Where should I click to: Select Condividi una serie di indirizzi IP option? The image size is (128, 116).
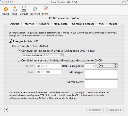coord(19,60)
